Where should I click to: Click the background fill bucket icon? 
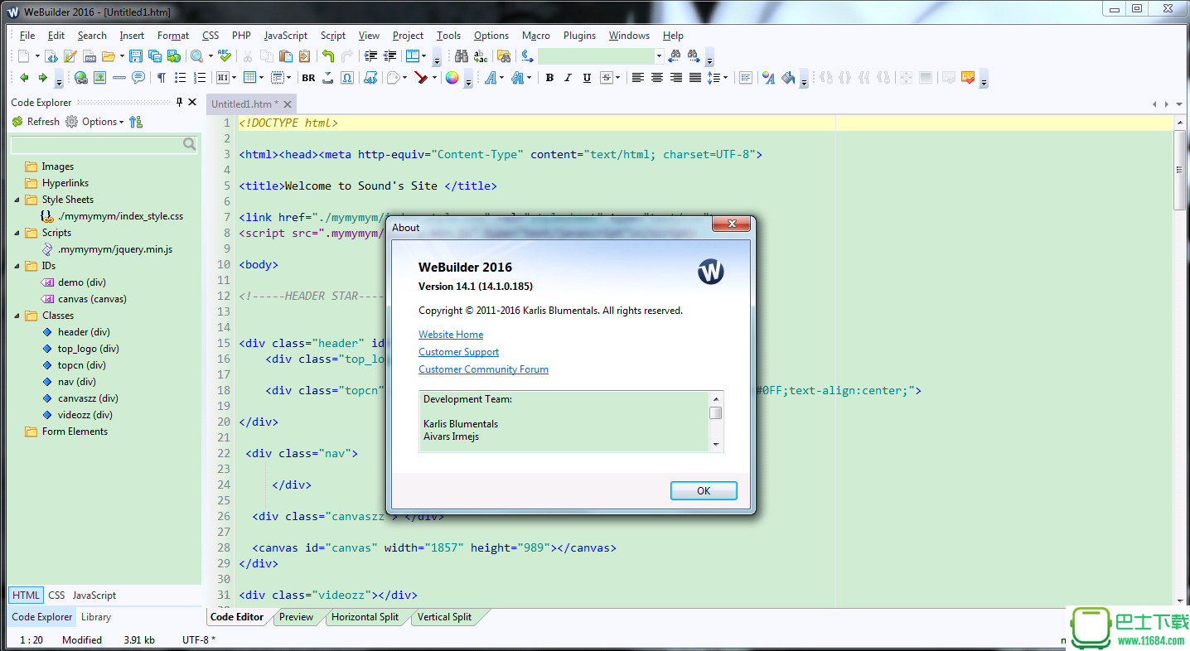coord(787,78)
